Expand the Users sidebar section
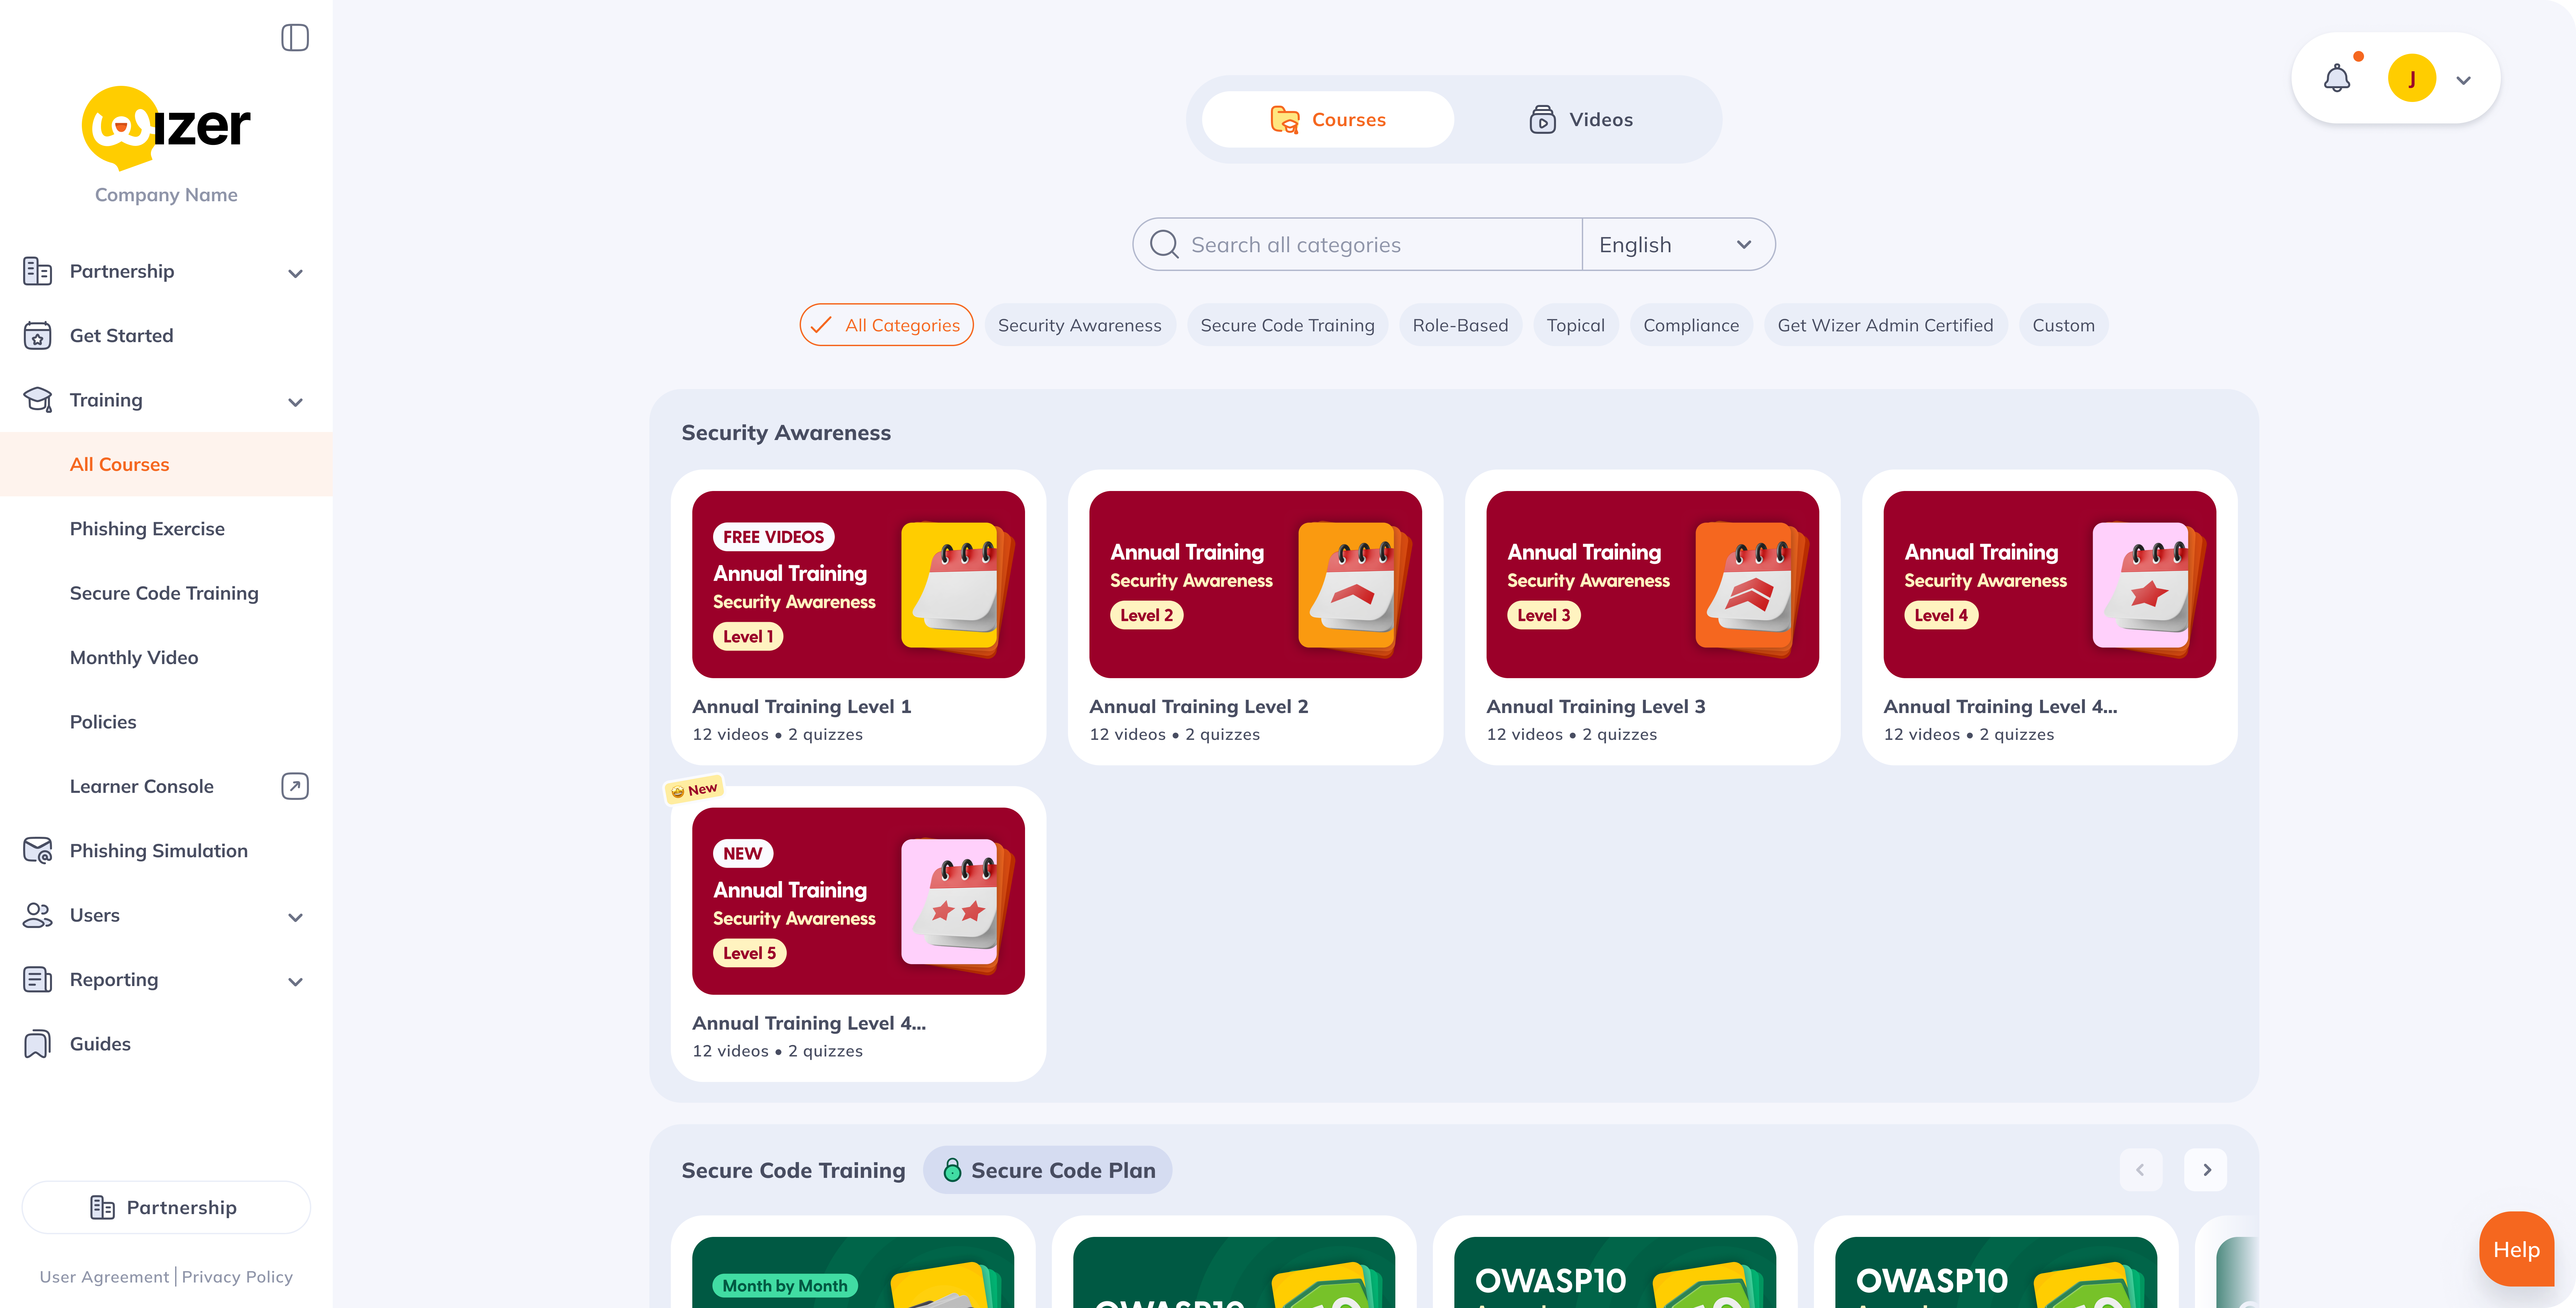The width and height of the screenshot is (2576, 1308). (x=295, y=916)
